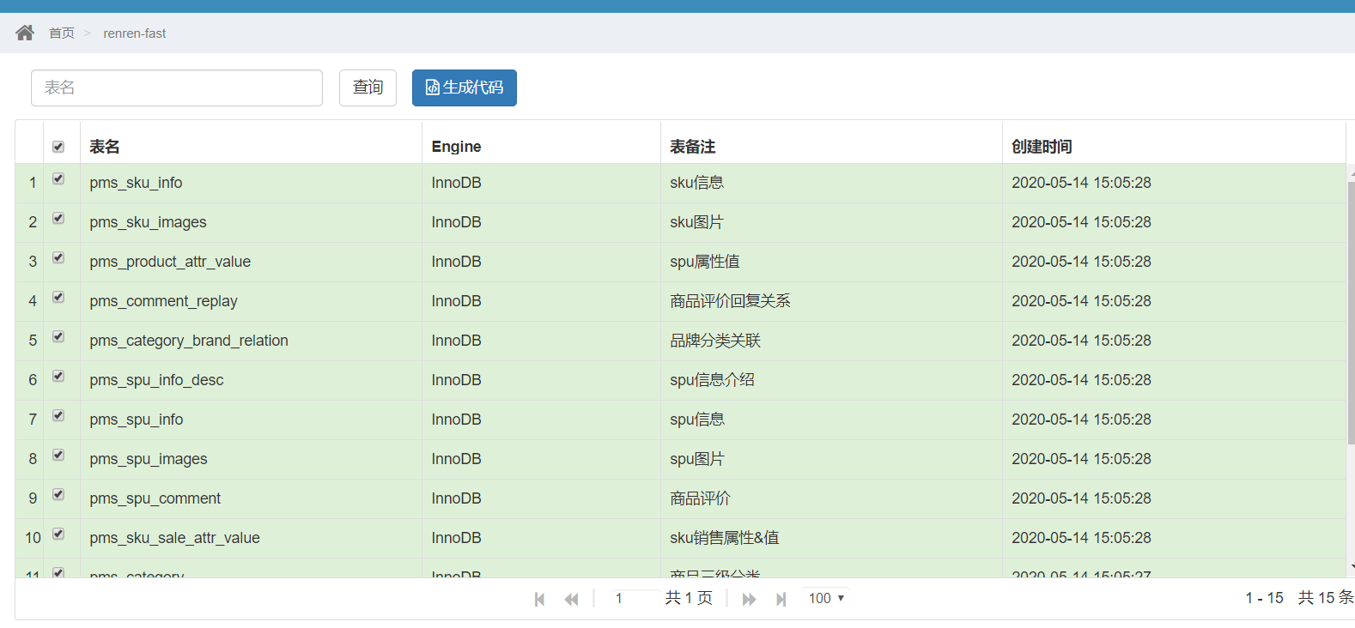The width and height of the screenshot is (1355, 628).
Task: Click the 共 1 页 page count text
Action: [x=689, y=598]
